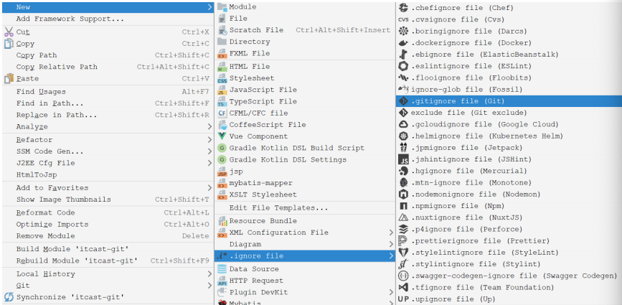Select .cvsignore file (Cvs)

point(509,19)
